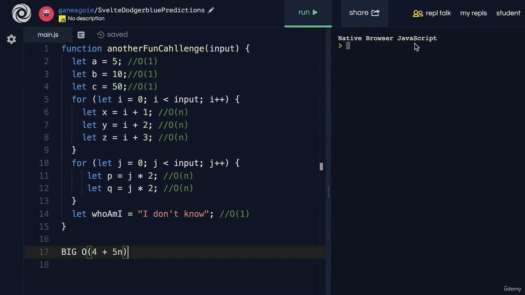The image size is (525, 295).
Task: Click the Repl.it swirl logo
Action: 21,13
